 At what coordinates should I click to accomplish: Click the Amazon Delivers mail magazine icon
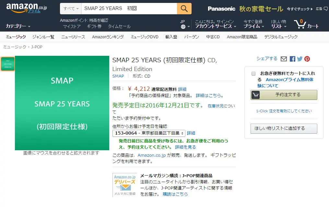click(125, 185)
